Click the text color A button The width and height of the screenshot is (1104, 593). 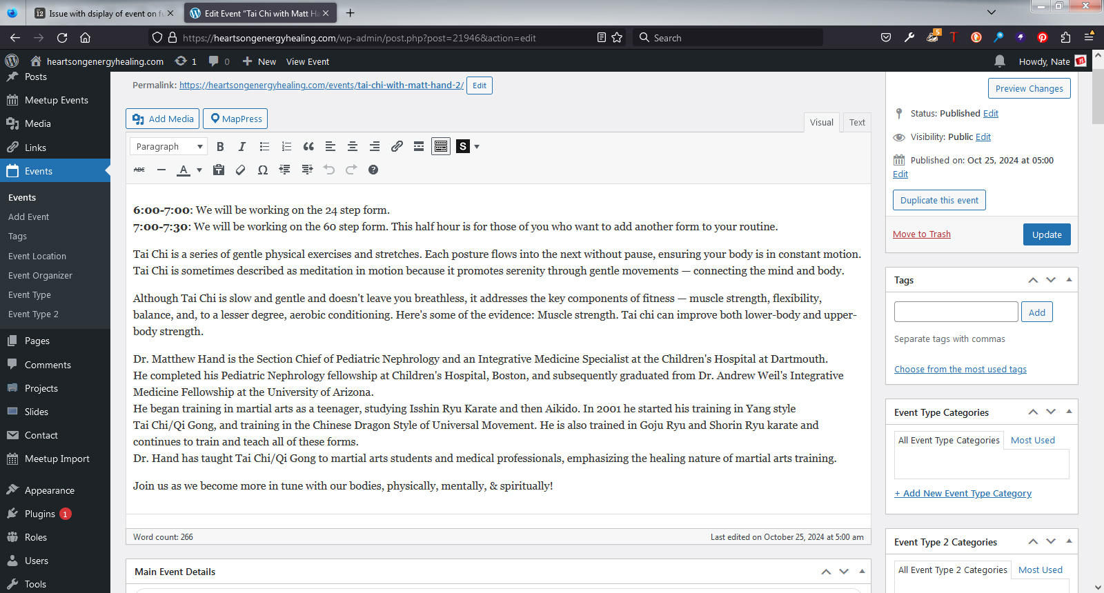pos(184,170)
